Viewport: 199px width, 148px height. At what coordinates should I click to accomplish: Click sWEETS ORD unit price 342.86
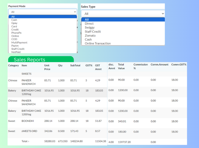tap(48, 131)
